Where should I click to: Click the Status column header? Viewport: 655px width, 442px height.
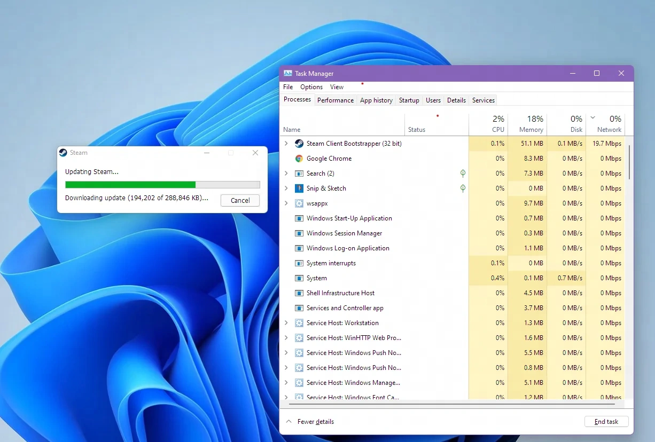point(436,125)
